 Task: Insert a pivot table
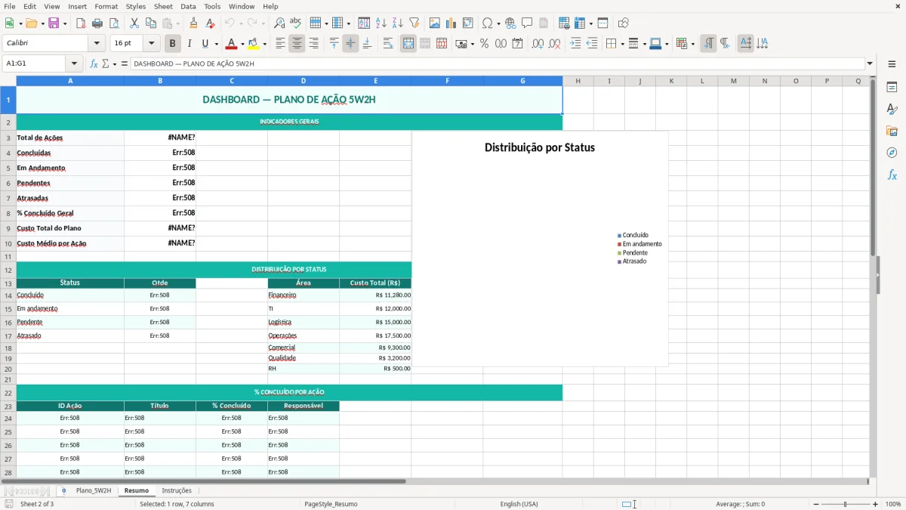click(x=468, y=23)
